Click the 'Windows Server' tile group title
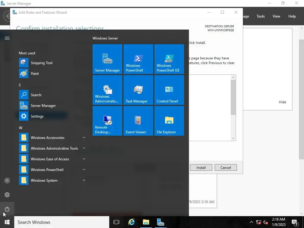 105,38
